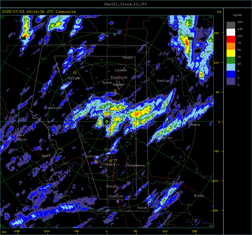Select the 20 legend scale value
Screen dimensions: 252x235
(239, 64)
